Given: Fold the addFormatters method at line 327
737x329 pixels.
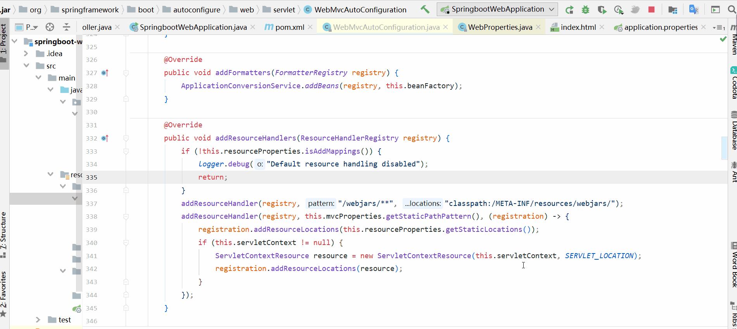Looking at the screenshot, I should [126, 73].
